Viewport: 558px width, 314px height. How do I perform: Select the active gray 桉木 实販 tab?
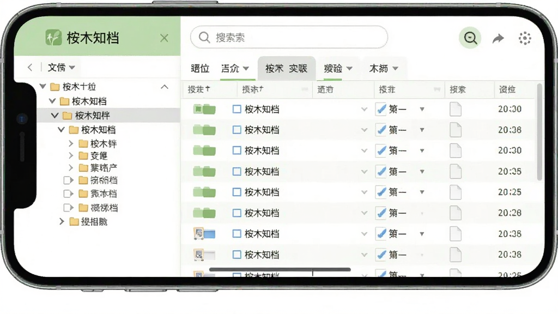pos(287,68)
